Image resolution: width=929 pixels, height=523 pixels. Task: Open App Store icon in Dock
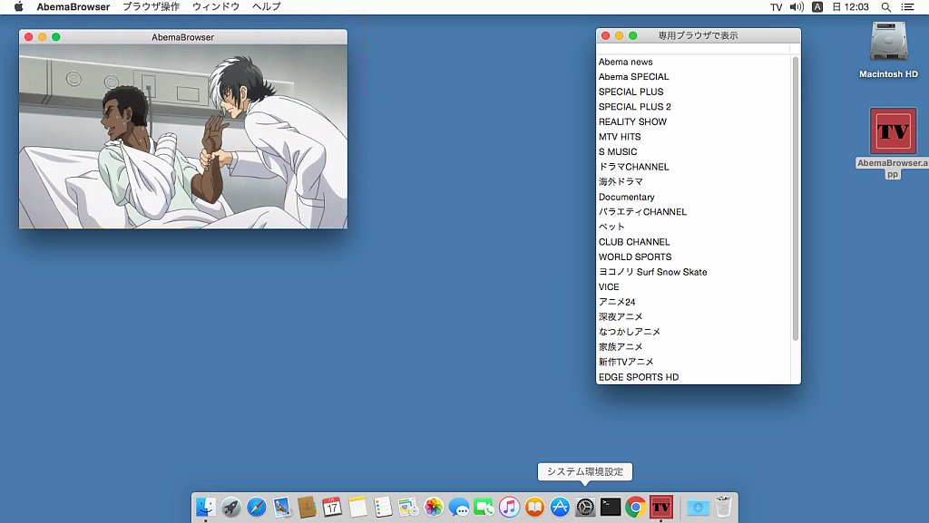(x=560, y=507)
